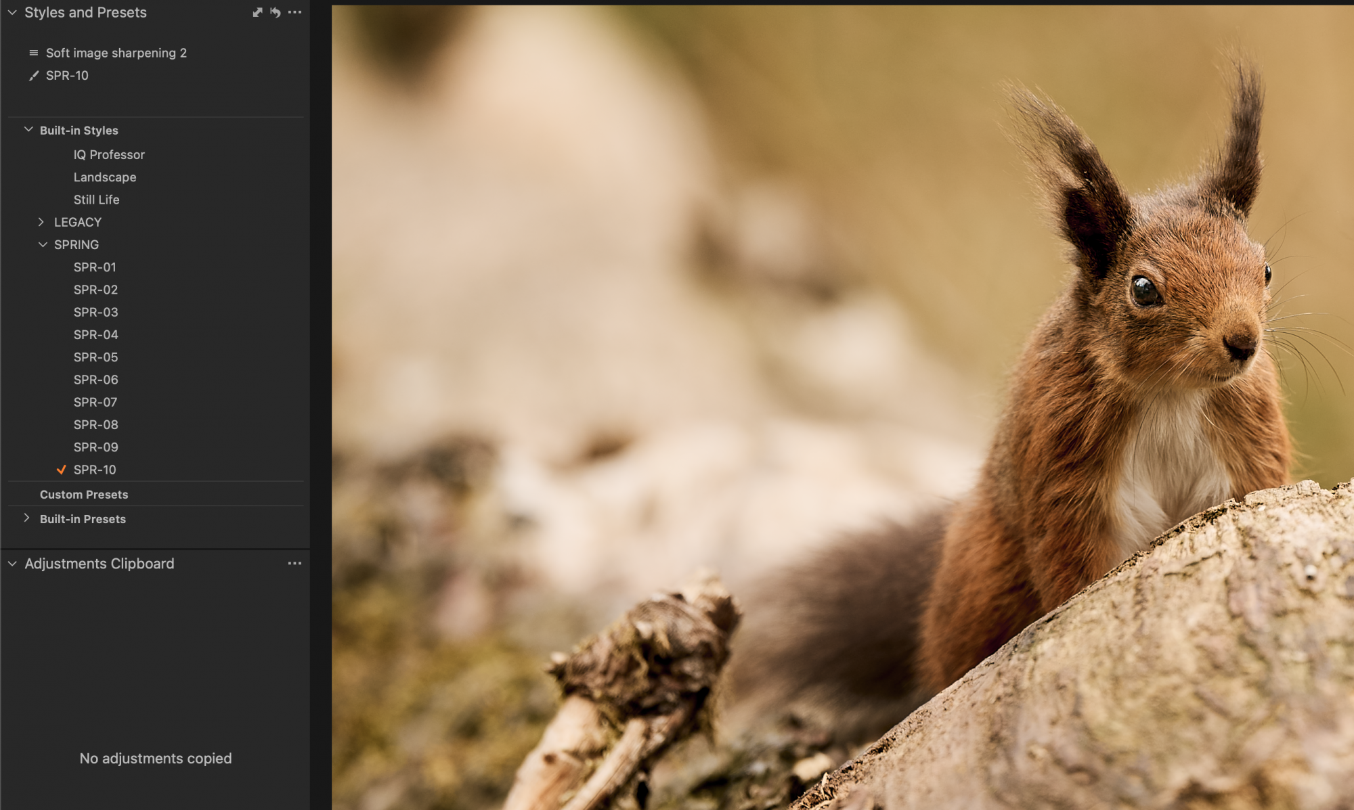Toggle the orange checkmark on SPR-10 style

click(61, 470)
